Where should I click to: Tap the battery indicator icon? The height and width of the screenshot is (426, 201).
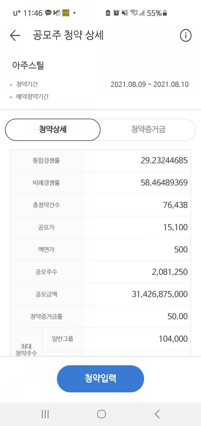165,13
